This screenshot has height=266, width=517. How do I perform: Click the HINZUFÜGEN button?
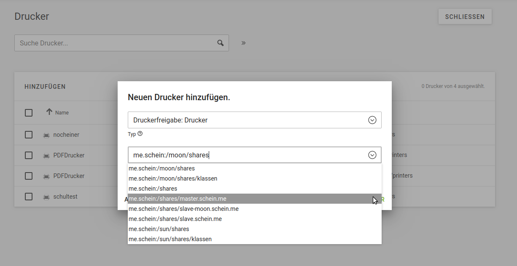[x=45, y=87]
